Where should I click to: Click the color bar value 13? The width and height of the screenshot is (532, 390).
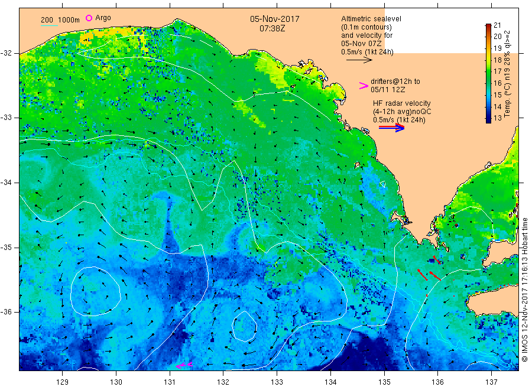(x=497, y=118)
